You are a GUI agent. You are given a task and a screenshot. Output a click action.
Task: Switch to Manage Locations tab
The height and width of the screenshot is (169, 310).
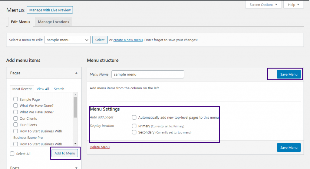coord(54,22)
